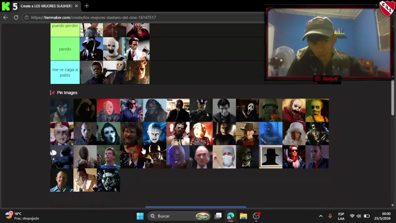Expand the hidden system tray icons chevron
The image size is (396, 223).
pyautogui.click(x=321, y=216)
